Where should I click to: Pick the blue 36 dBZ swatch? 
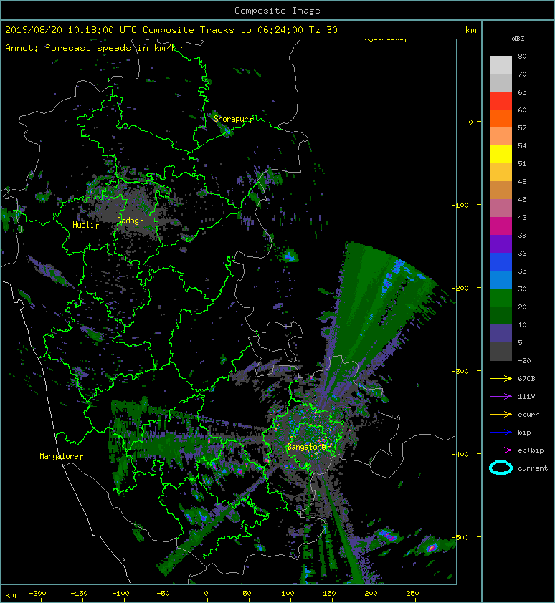501,261
